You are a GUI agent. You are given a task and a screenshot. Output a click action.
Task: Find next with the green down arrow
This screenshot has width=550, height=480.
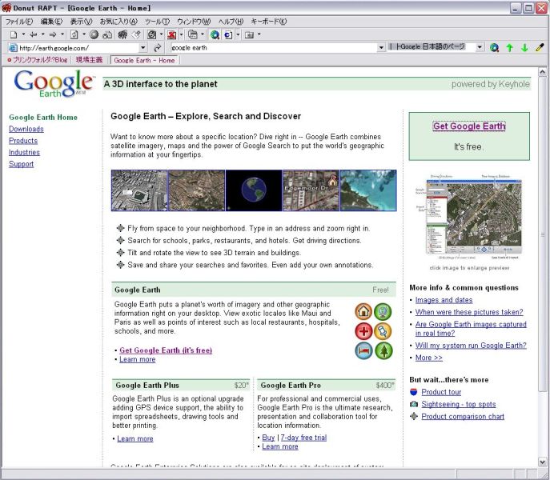[524, 47]
